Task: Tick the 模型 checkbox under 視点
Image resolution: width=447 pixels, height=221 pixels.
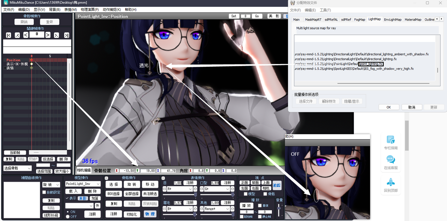Action: point(246,194)
